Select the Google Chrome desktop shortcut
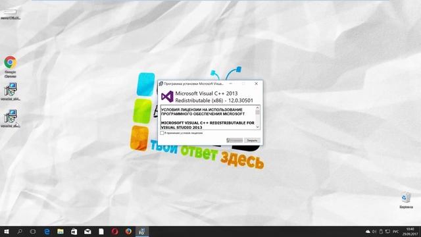Viewport: 421px width, 237px height. 11,66
